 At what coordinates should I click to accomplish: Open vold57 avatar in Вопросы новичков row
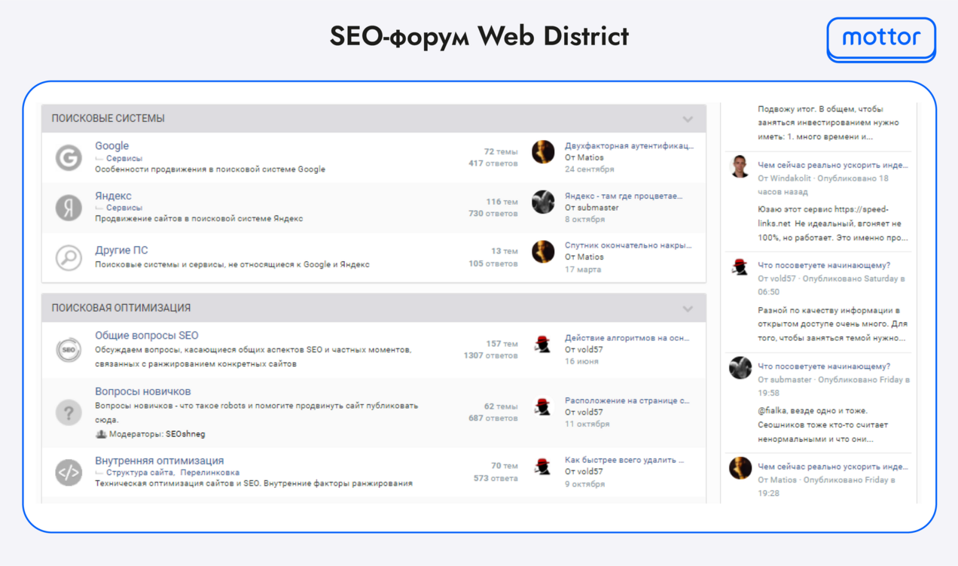tap(543, 406)
